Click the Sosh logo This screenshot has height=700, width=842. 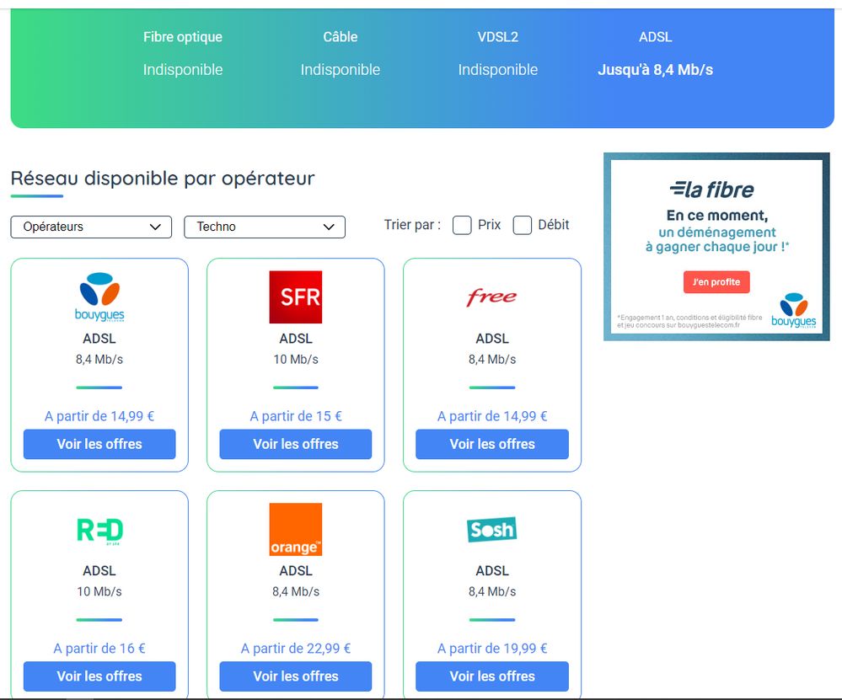492,530
